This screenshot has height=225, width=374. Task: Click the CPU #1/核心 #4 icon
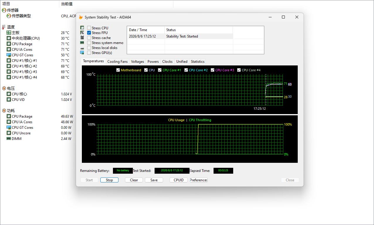coord(9,77)
